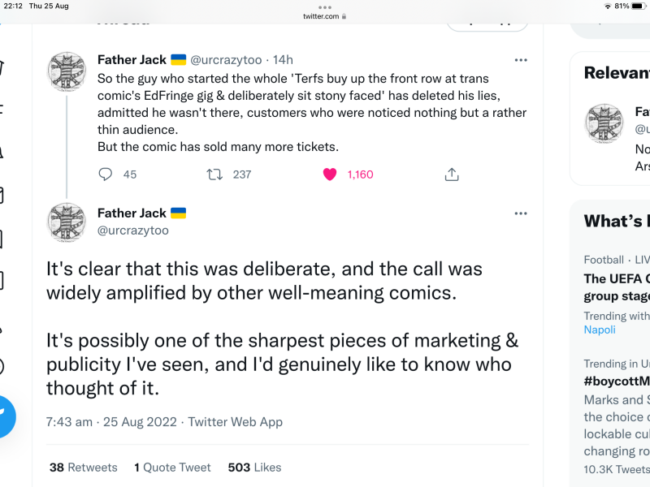The height and width of the screenshot is (487, 650).
Task: Open more options on the first tweet
Action: tap(521, 60)
